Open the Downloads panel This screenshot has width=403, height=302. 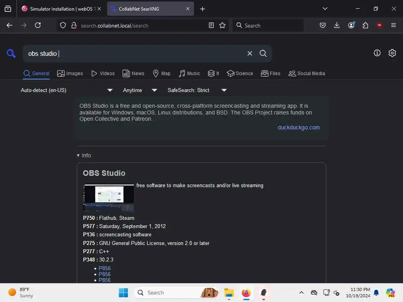pyautogui.click(x=337, y=25)
